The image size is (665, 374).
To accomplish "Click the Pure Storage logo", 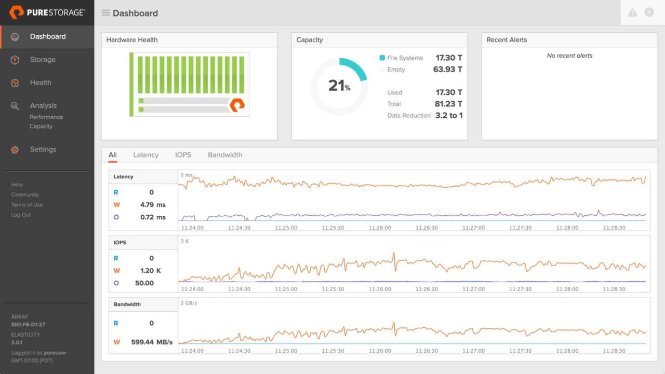I will [47, 12].
